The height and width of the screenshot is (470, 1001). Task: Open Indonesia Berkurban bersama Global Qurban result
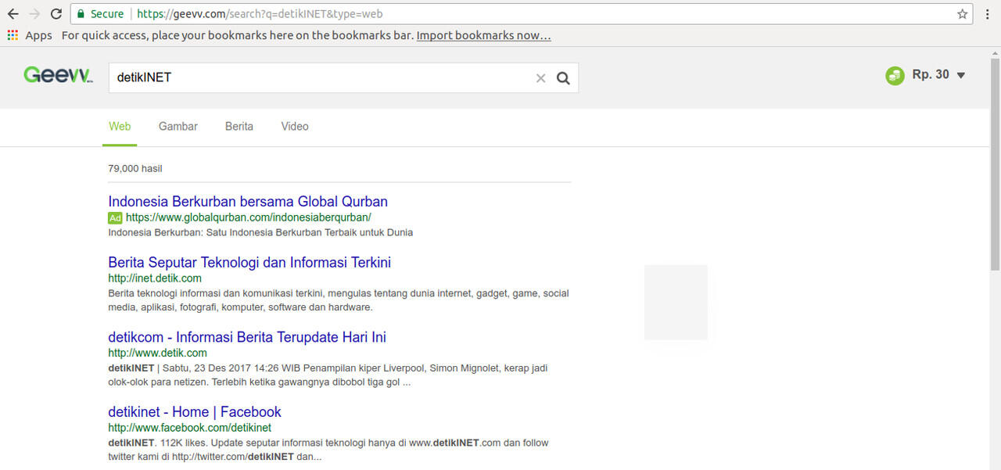(x=248, y=201)
